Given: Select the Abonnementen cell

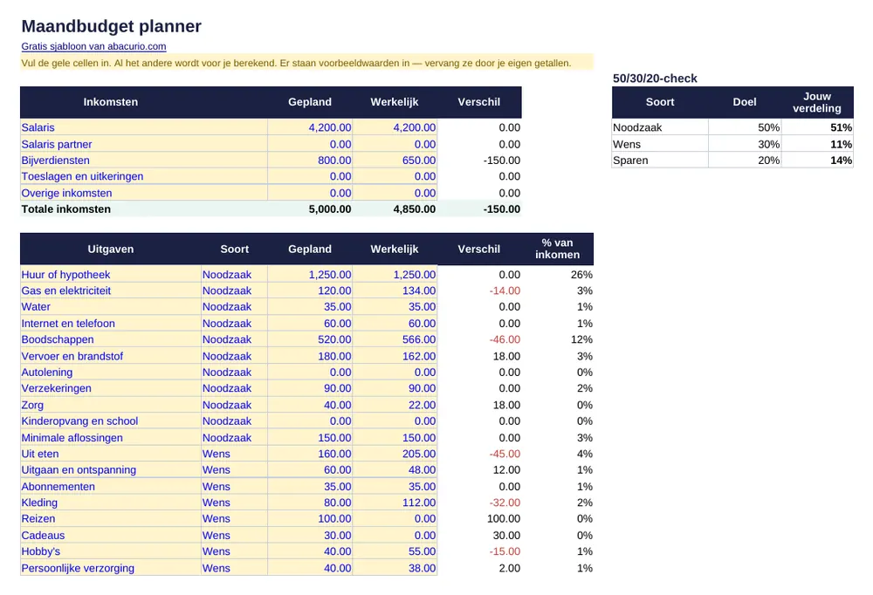Looking at the screenshot, I should pyautogui.click(x=111, y=487).
